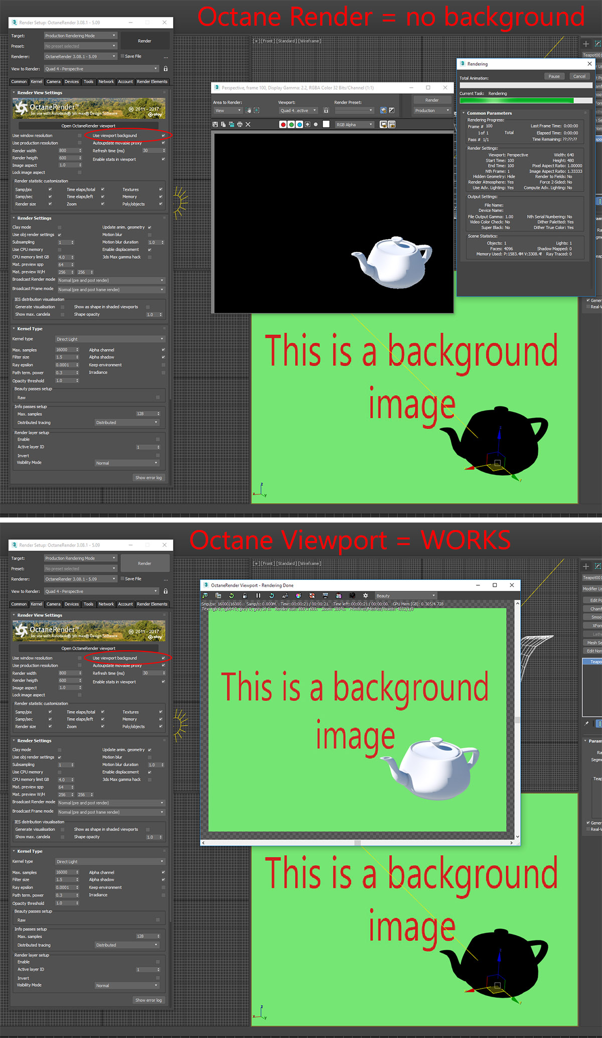Click Render button in lower Render Setup
This screenshot has width=602, height=1038.
[144, 563]
